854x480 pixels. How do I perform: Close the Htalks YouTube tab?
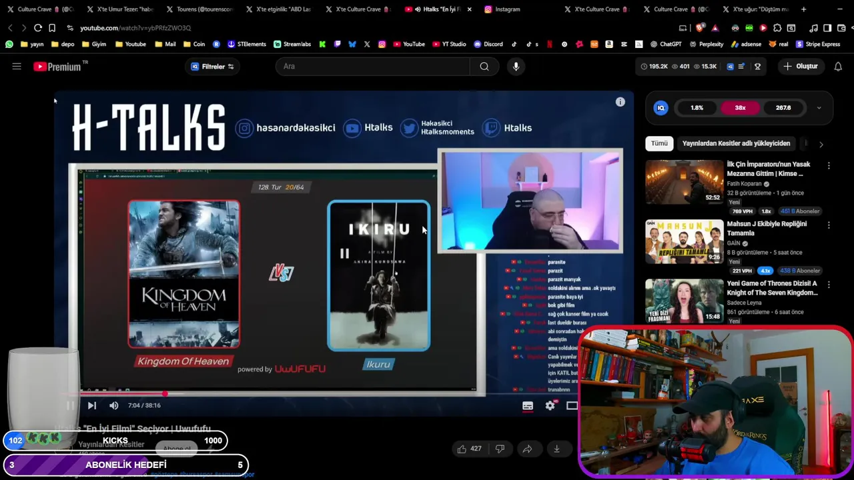pyautogui.click(x=470, y=9)
